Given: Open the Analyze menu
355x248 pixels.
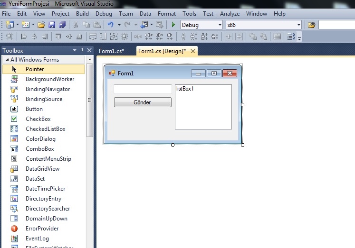Looking at the screenshot, I should tap(230, 14).
